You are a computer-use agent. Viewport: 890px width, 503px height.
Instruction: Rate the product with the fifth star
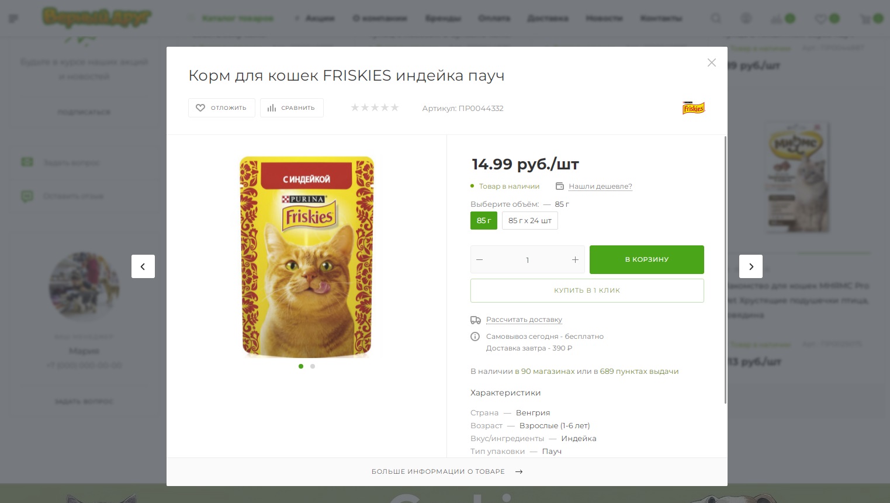pyautogui.click(x=394, y=107)
